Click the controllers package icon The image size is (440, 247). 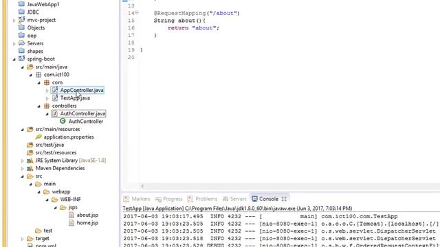tap(47, 106)
